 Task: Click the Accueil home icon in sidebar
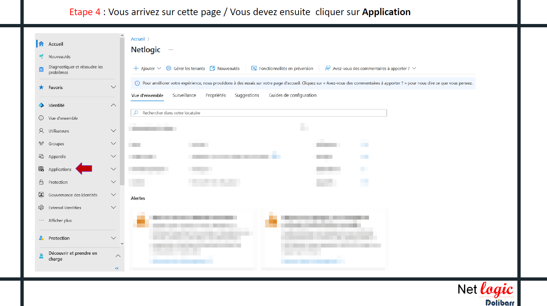[x=41, y=44]
